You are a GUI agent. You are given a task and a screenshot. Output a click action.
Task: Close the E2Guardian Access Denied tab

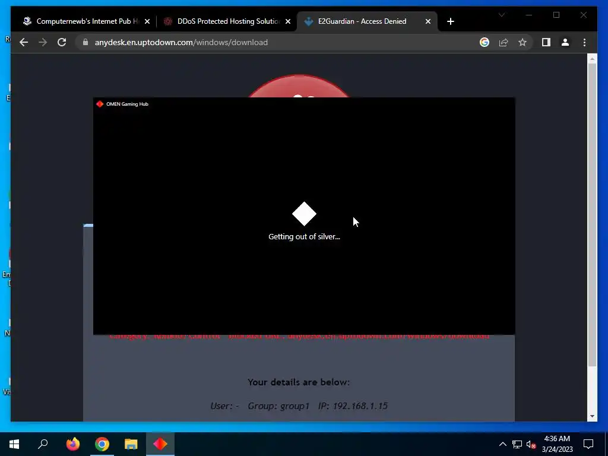tap(427, 21)
